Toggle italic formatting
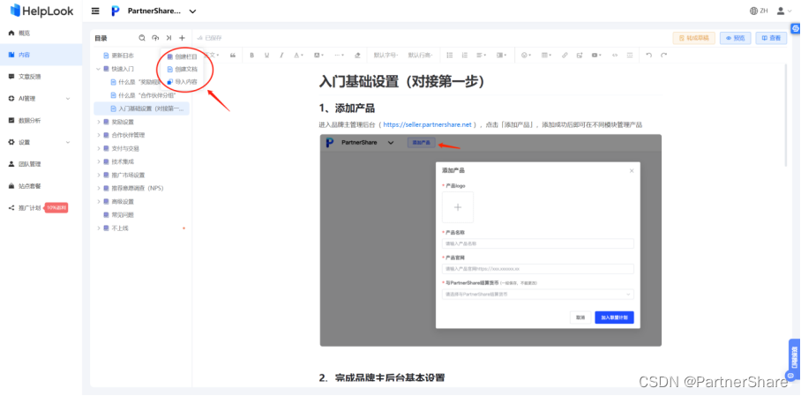This screenshot has width=801, height=396. click(x=281, y=56)
